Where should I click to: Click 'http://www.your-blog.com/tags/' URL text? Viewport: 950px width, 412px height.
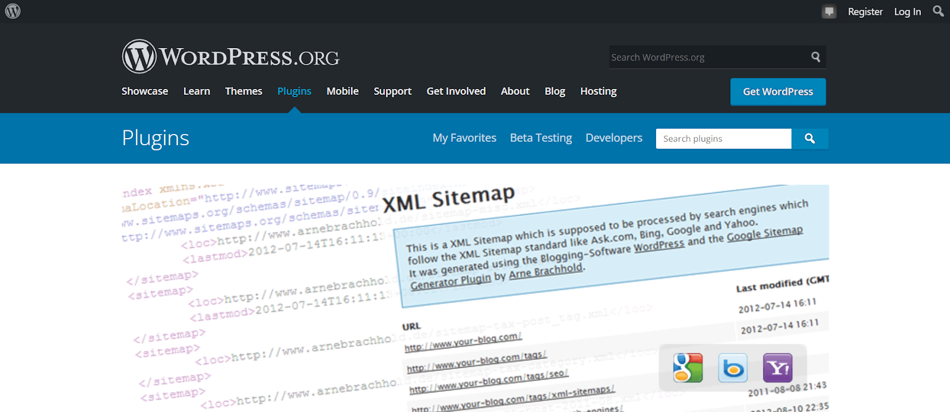[x=476, y=361]
